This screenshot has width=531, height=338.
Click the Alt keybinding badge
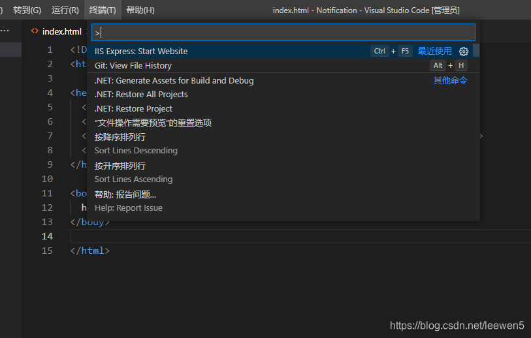click(x=438, y=65)
